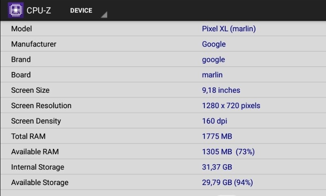Select the Available RAM label
Screen dimensions: 326x196
35,152
